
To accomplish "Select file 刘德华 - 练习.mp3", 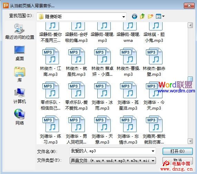I will pyautogui.click(x=51, y=130).
